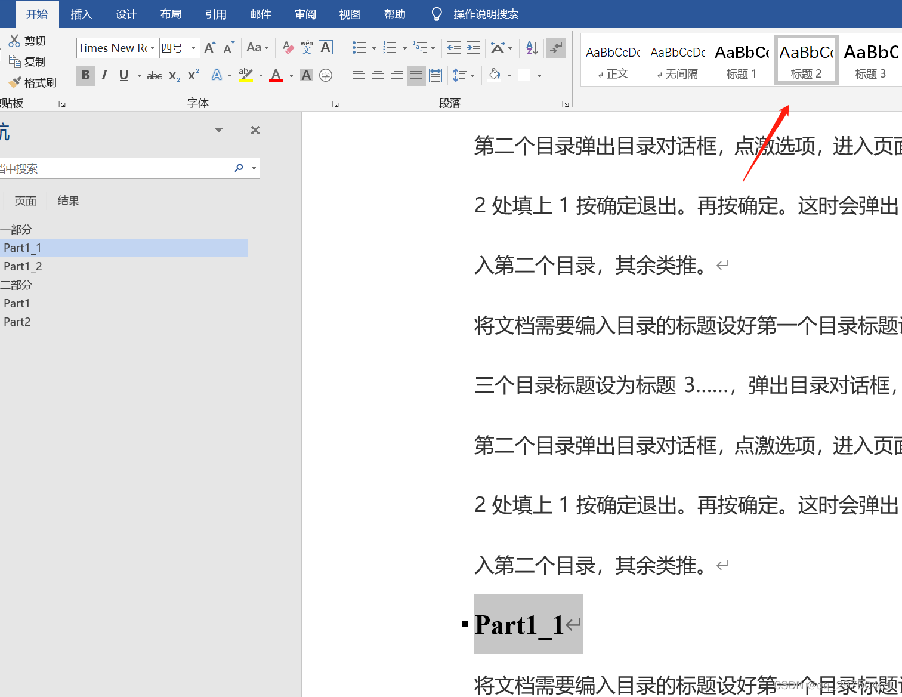Viewport: 902px width, 697px height.
Task: Open navigation pane options dropdown arrow
Action: [x=218, y=130]
